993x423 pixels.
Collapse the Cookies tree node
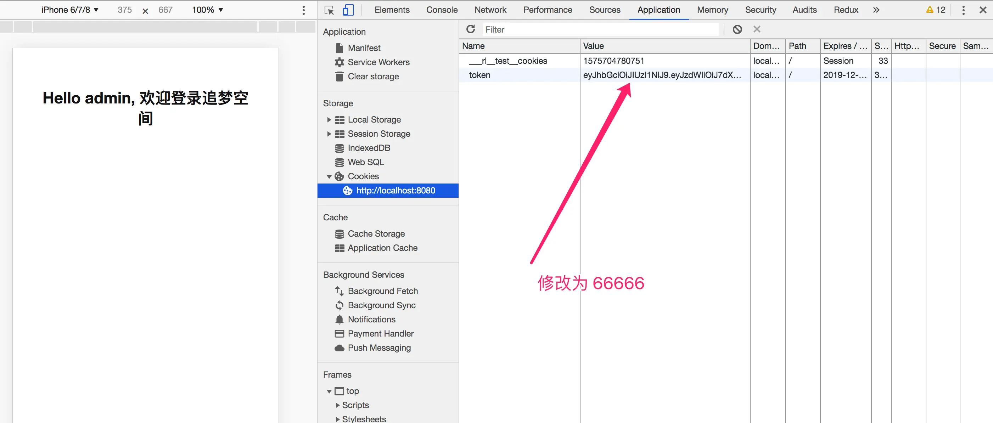pos(329,177)
